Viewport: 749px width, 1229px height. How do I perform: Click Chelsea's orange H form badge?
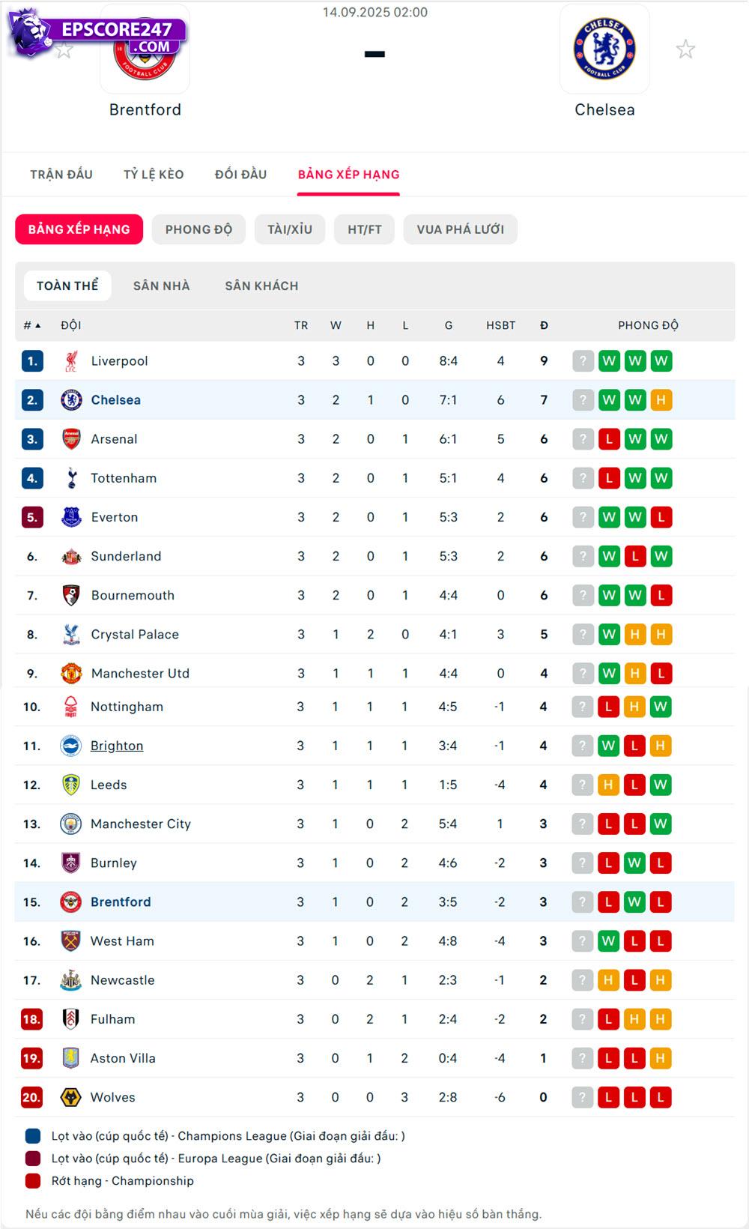point(661,400)
